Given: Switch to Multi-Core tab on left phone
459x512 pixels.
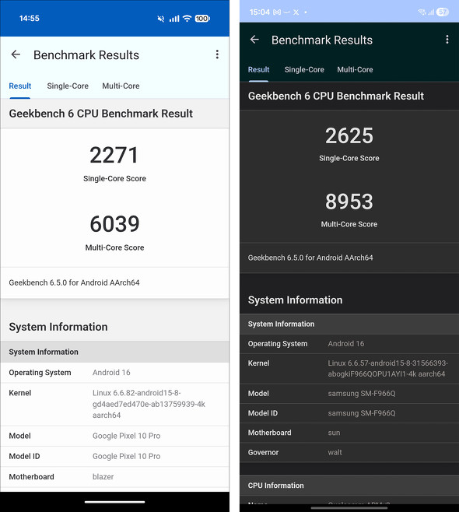Looking at the screenshot, I should [x=121, y=86].
